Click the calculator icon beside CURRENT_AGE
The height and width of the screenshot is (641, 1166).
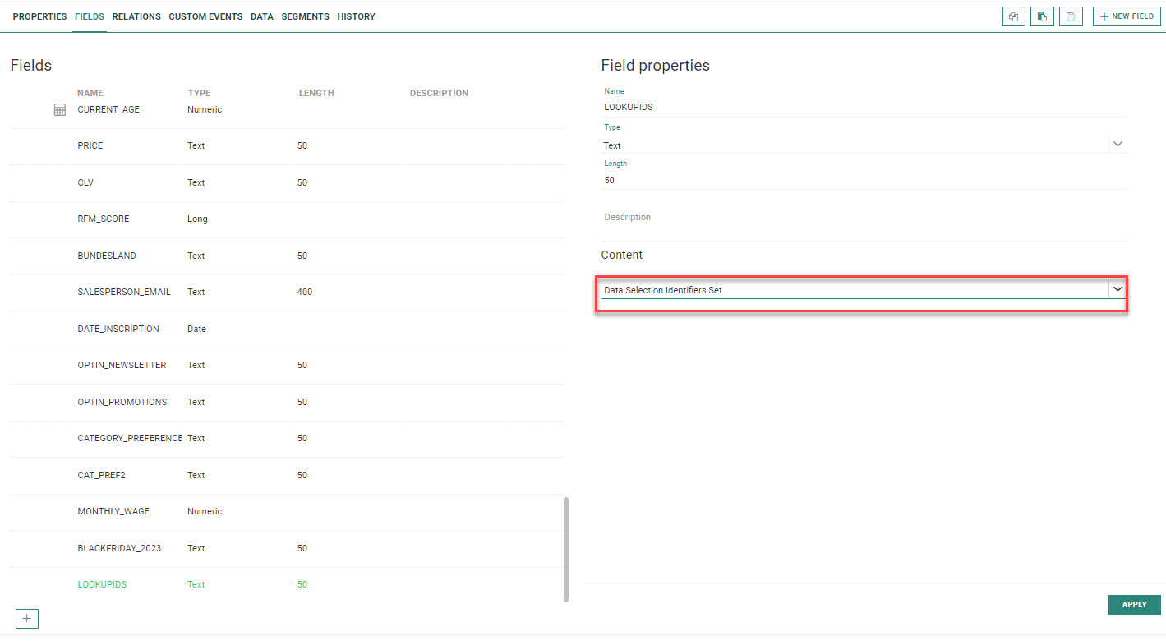pyautogui.click(x=59, y=110)
